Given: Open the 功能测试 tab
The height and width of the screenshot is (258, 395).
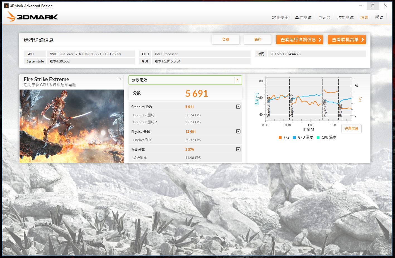Looking at the screenshot, I should [345, 17].
